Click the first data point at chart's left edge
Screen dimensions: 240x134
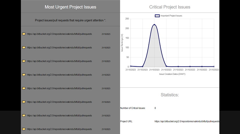tap(130, 66)
